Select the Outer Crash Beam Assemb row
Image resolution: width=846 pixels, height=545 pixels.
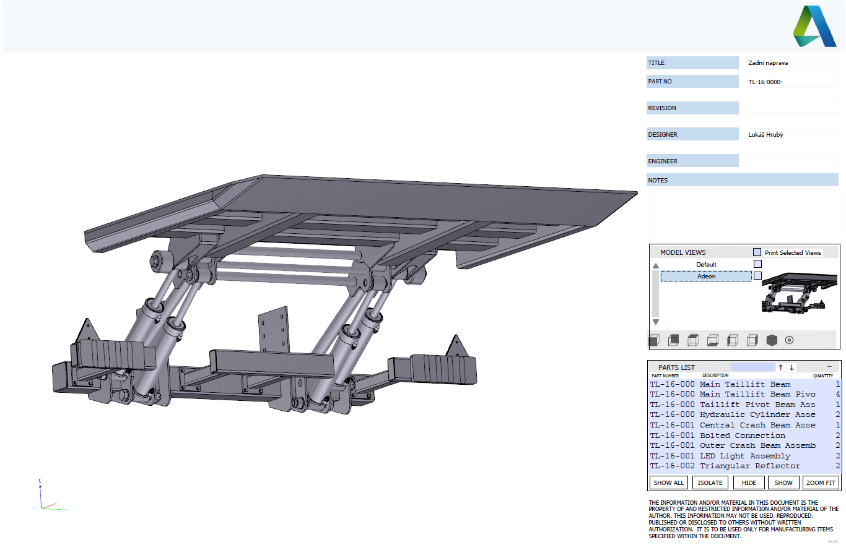[745, 445]
